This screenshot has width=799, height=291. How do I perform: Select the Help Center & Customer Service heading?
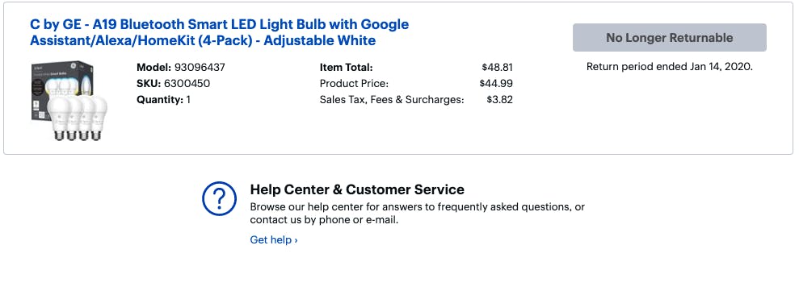tap(357, 189)
